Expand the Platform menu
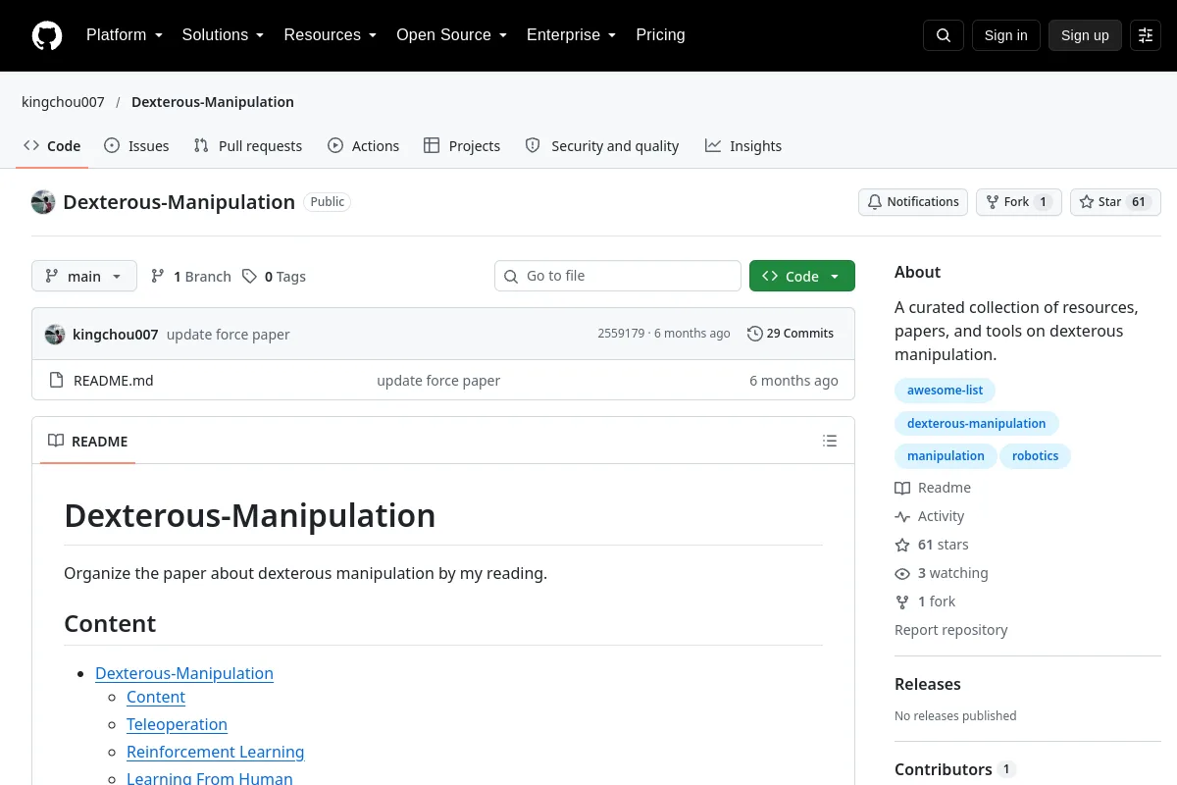 pos(125,35)
